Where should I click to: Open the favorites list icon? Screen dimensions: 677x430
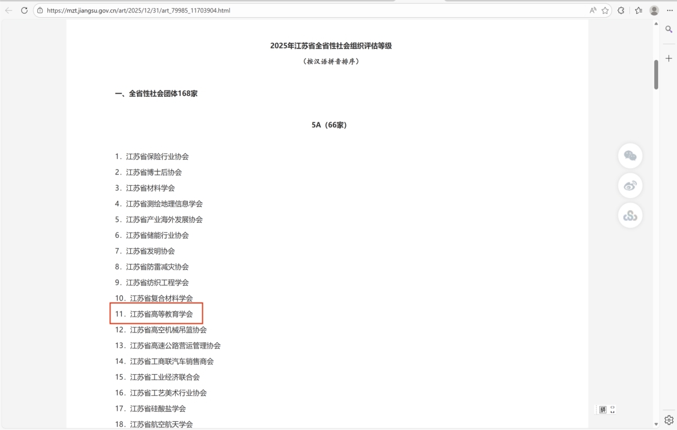(638, 10)
